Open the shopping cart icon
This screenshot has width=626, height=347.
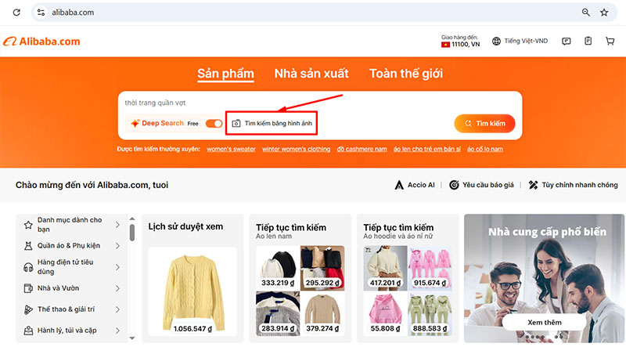click(610, 41)
